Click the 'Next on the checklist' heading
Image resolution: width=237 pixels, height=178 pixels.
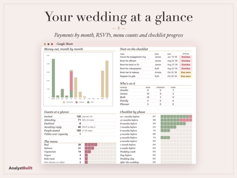(x=134, y=49)
